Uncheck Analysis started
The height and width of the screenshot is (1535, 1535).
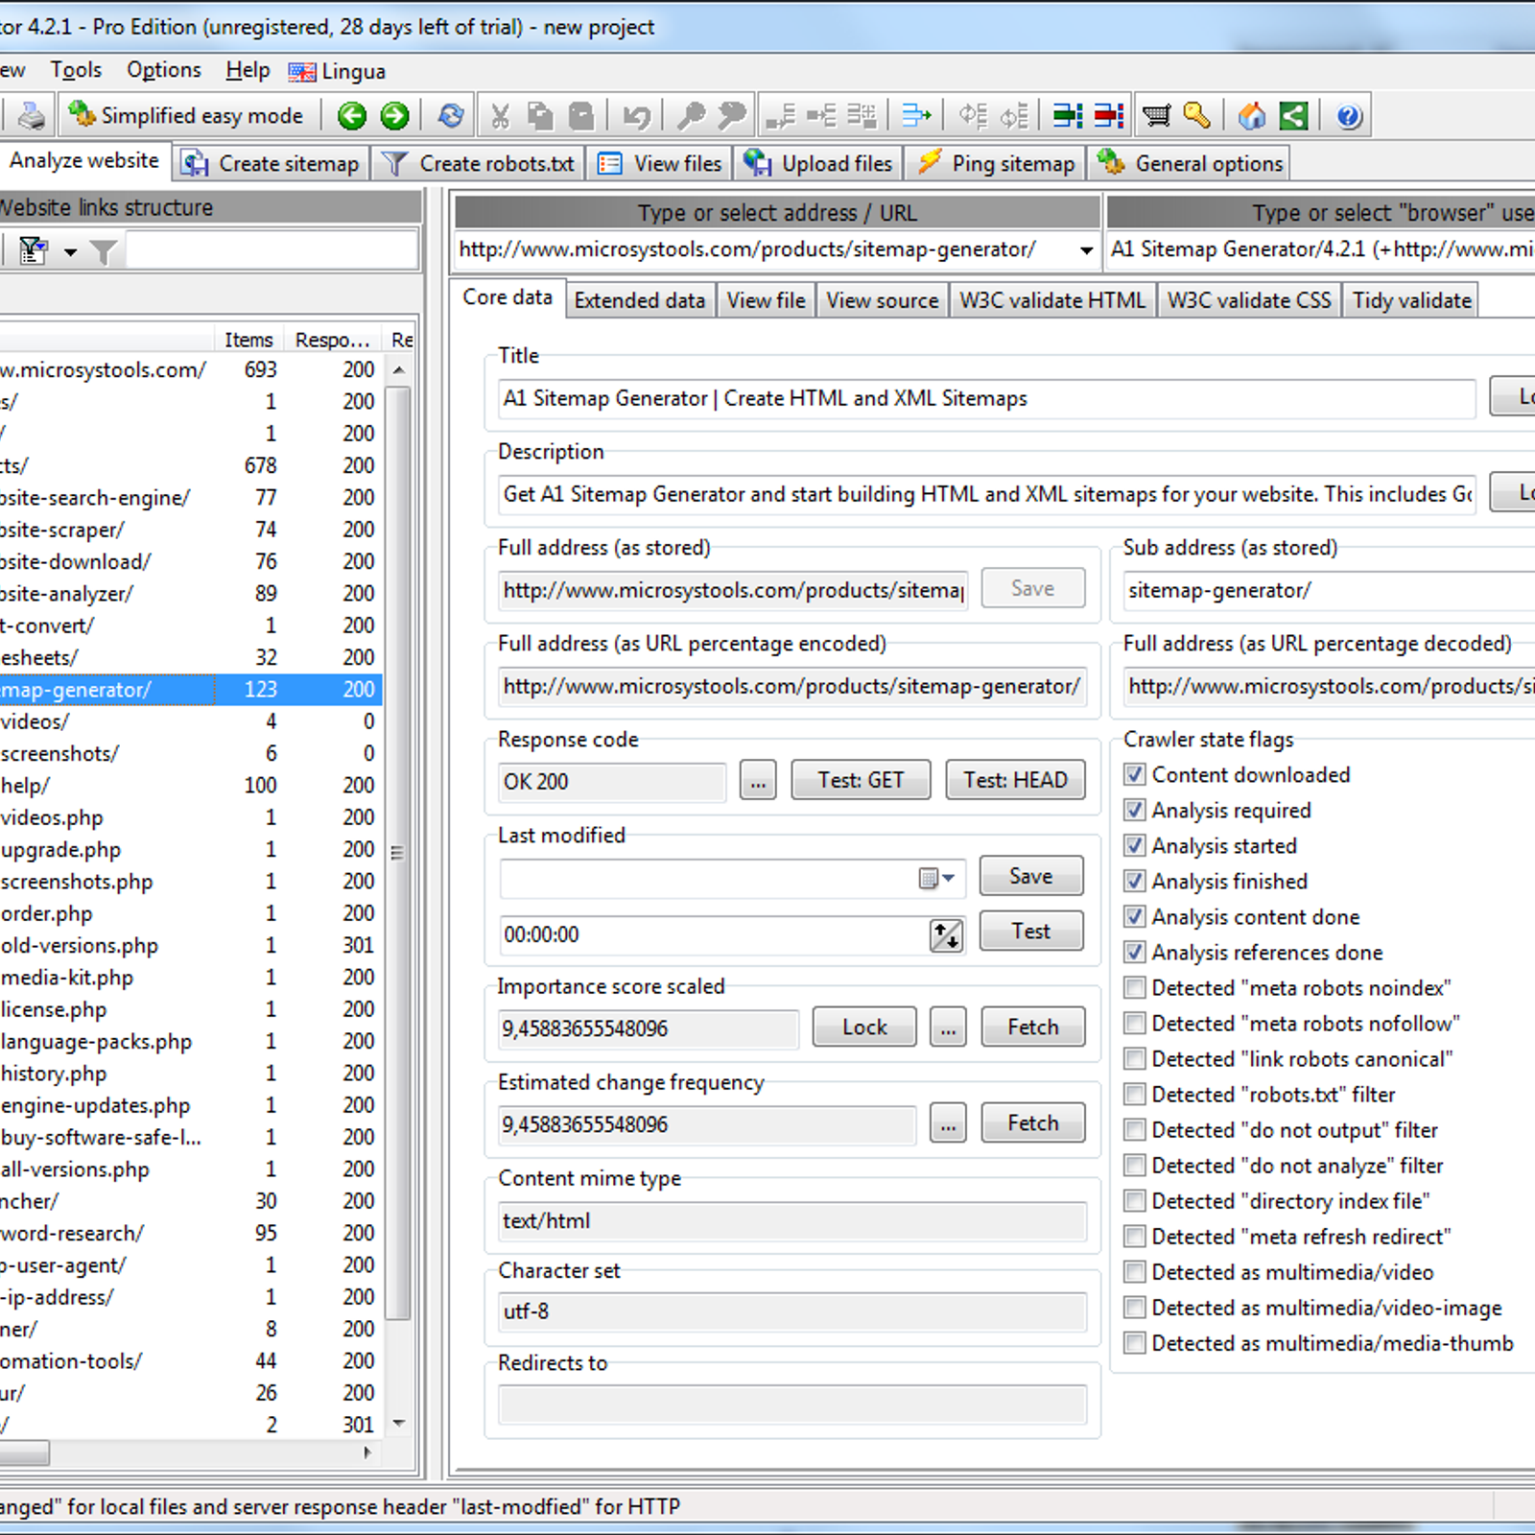click(x=1135, y=845)
